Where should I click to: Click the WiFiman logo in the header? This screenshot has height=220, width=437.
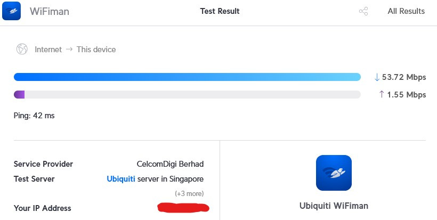click(12, 11)
